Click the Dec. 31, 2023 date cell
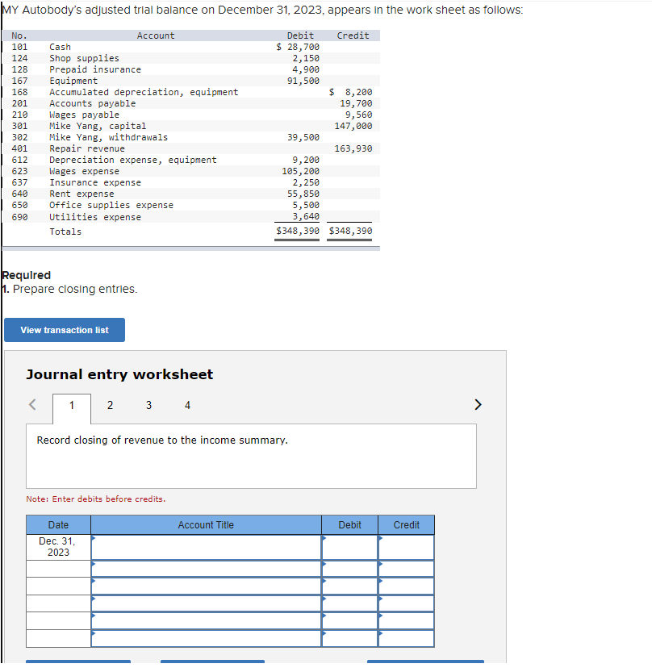 (x=57, y=546)
